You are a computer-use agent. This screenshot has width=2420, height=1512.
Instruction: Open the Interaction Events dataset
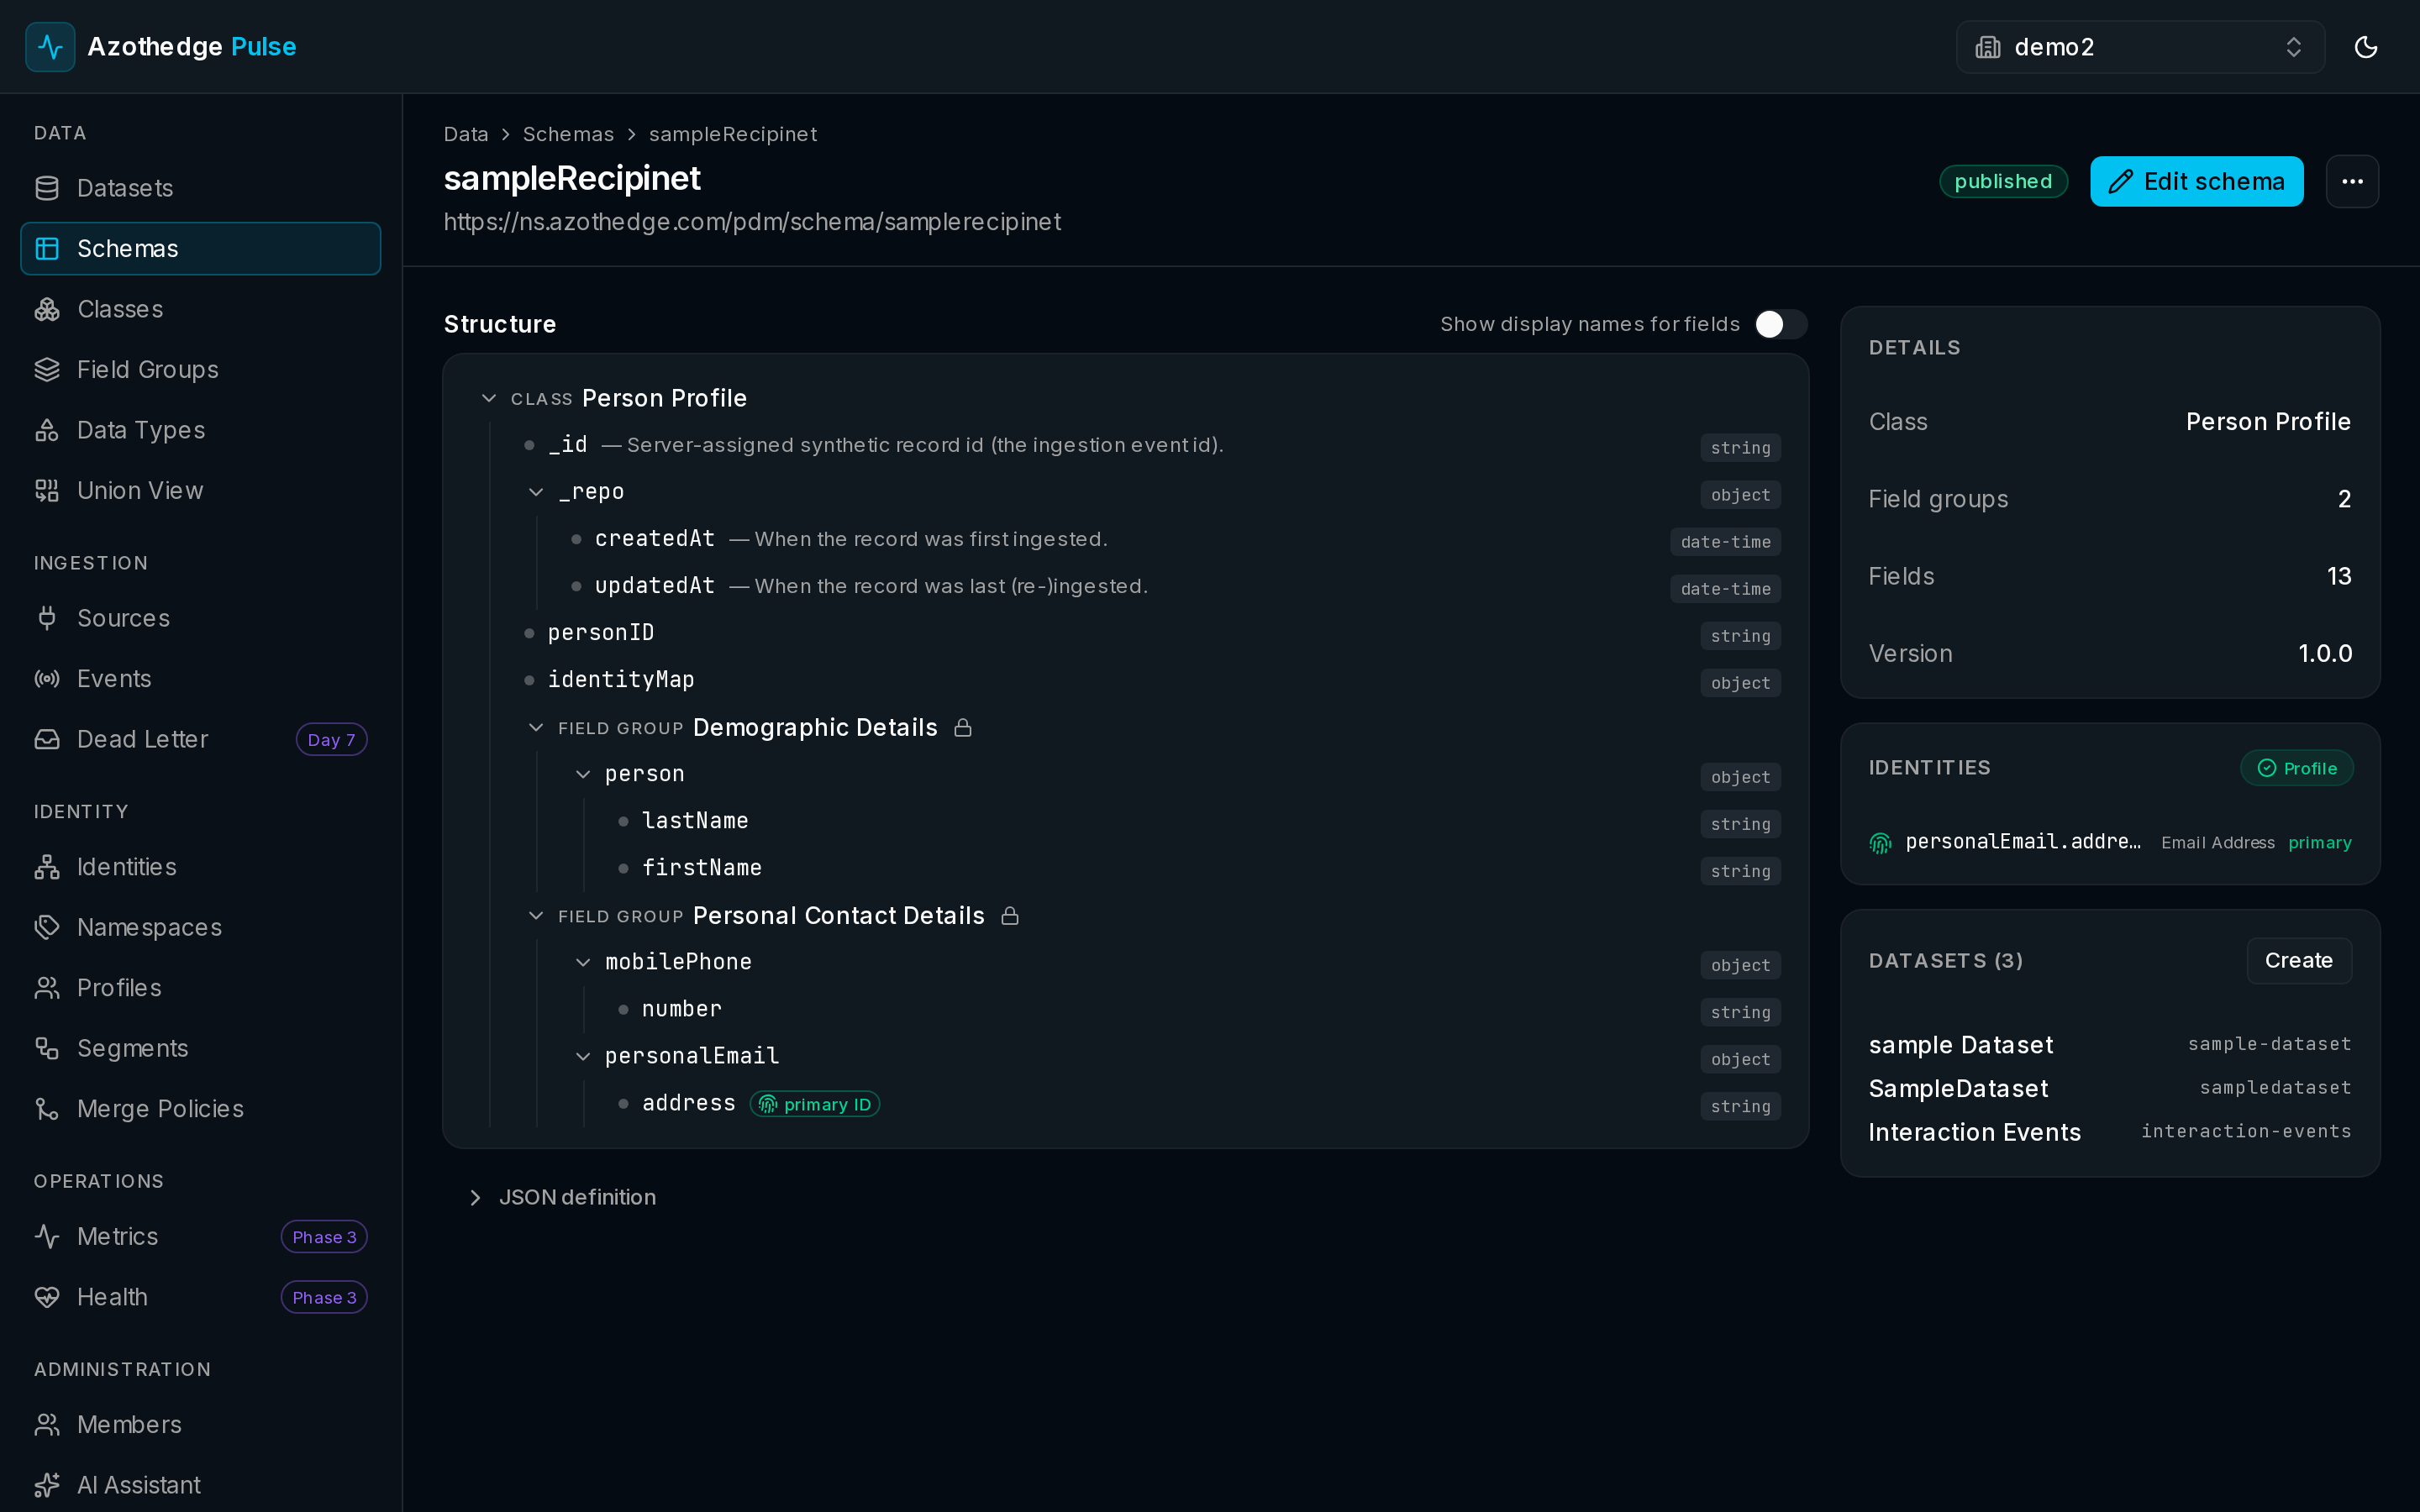coord(1974,1132)
